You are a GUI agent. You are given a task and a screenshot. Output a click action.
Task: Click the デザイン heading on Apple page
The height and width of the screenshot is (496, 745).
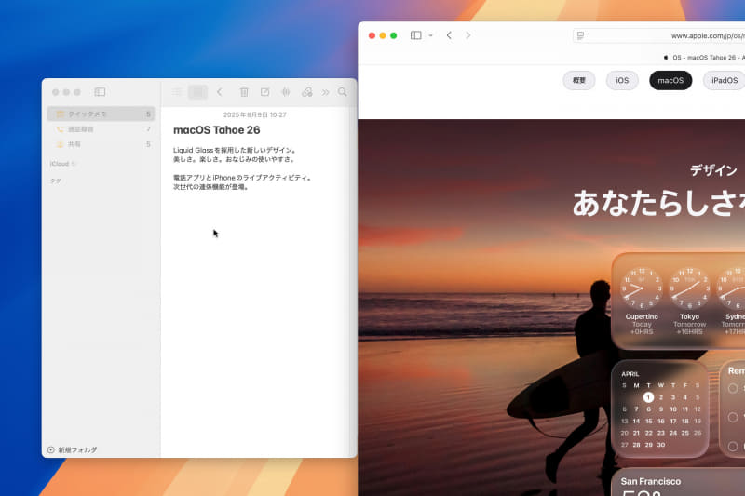pos(713,170)
